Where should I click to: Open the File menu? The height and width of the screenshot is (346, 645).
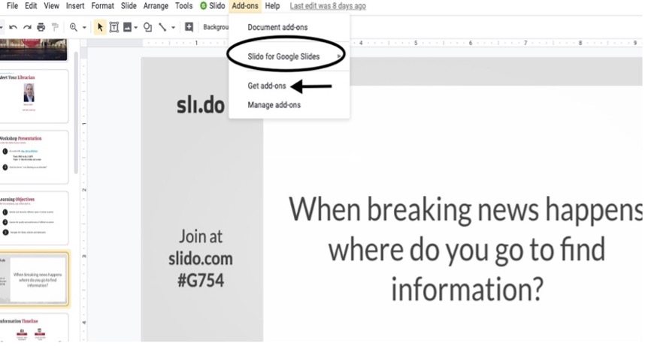tap(12, 6)
